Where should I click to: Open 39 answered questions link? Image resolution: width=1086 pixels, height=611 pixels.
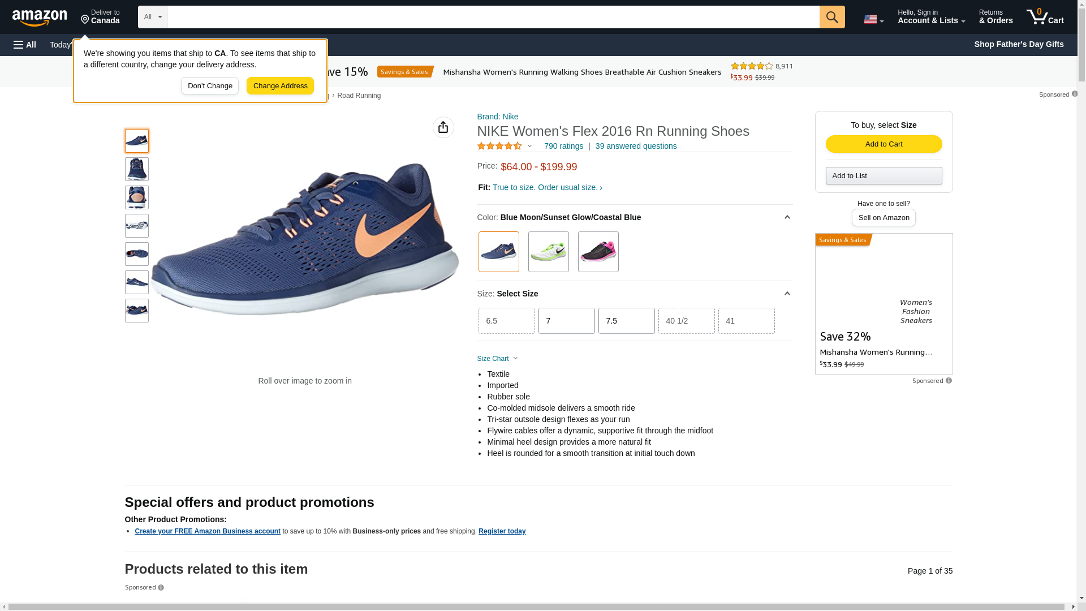636,146
